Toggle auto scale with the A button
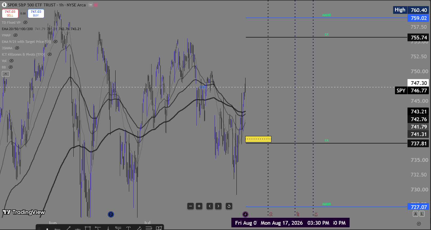Viewport: 431px width, 230px height. click(x=416, y=214)
